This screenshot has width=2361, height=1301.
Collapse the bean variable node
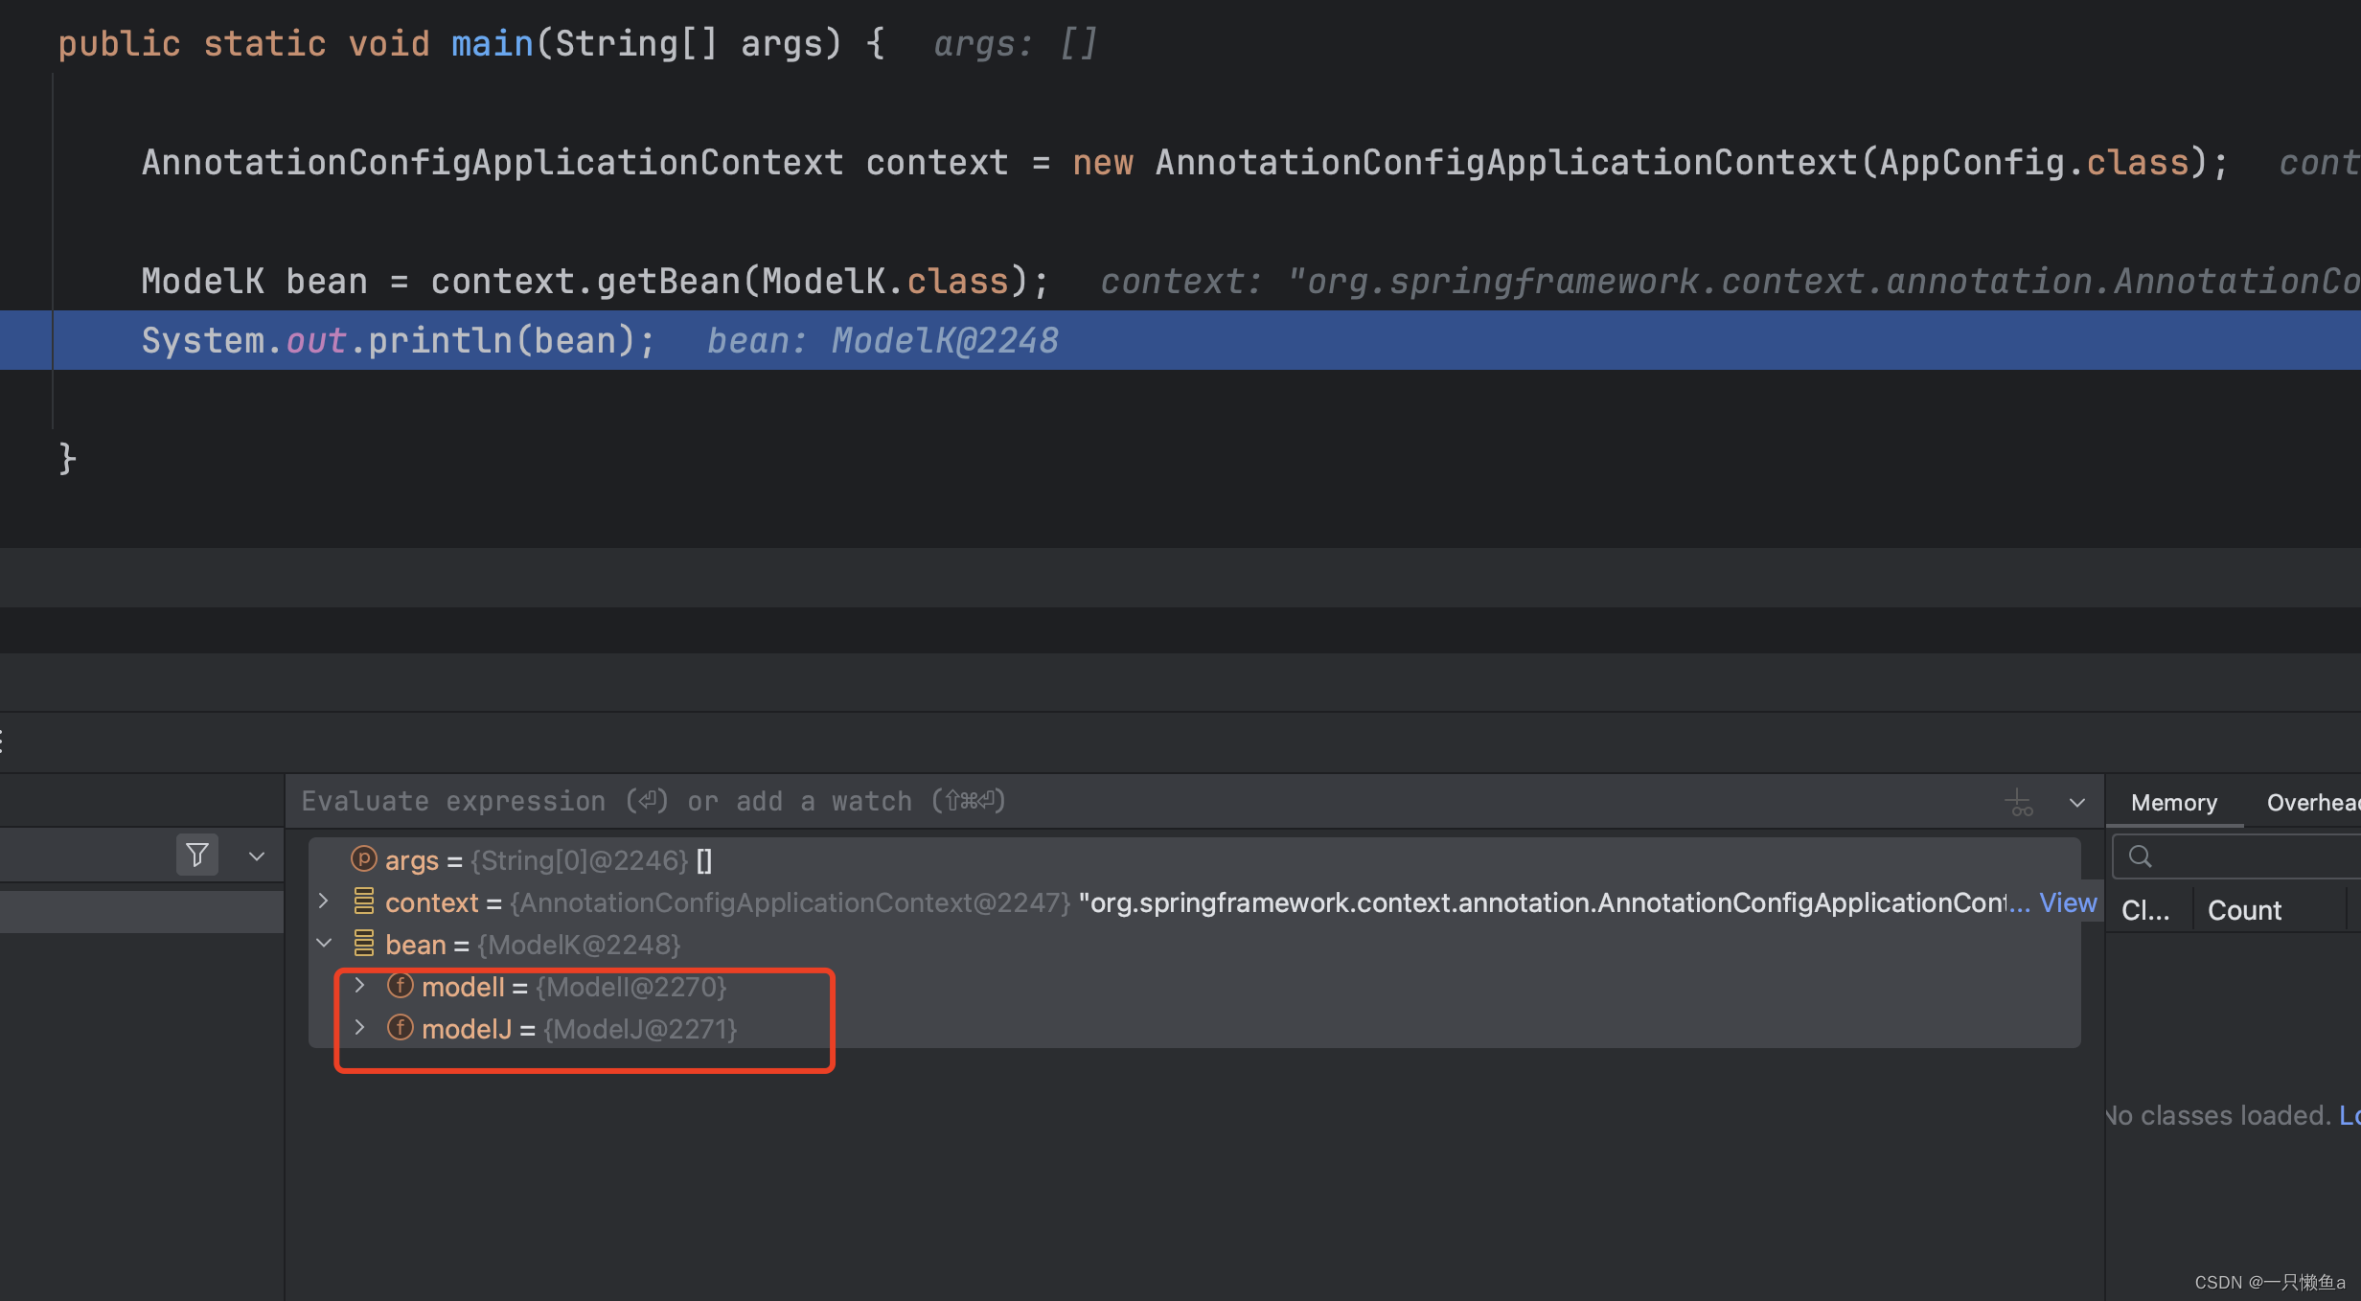324,944
